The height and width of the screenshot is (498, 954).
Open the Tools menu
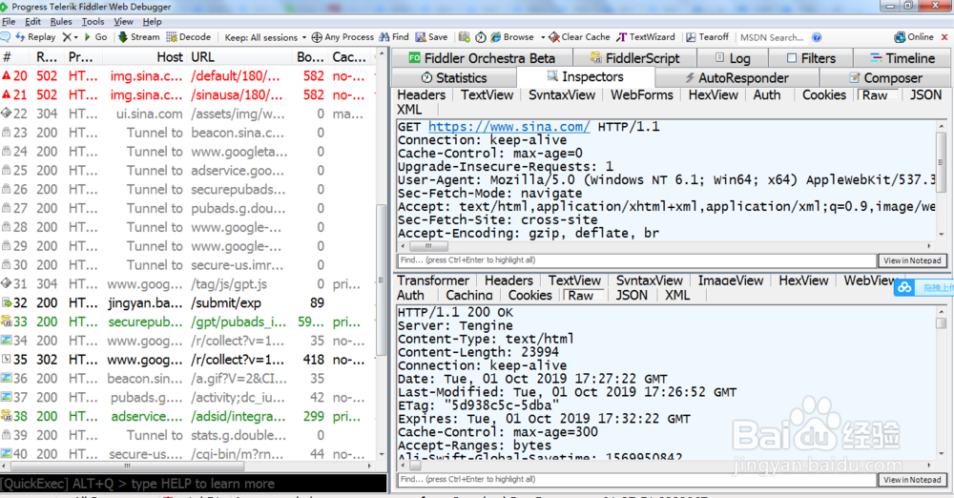(x=93, y=21)
